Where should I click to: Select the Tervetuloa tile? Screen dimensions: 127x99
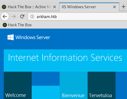pos(101,85)
